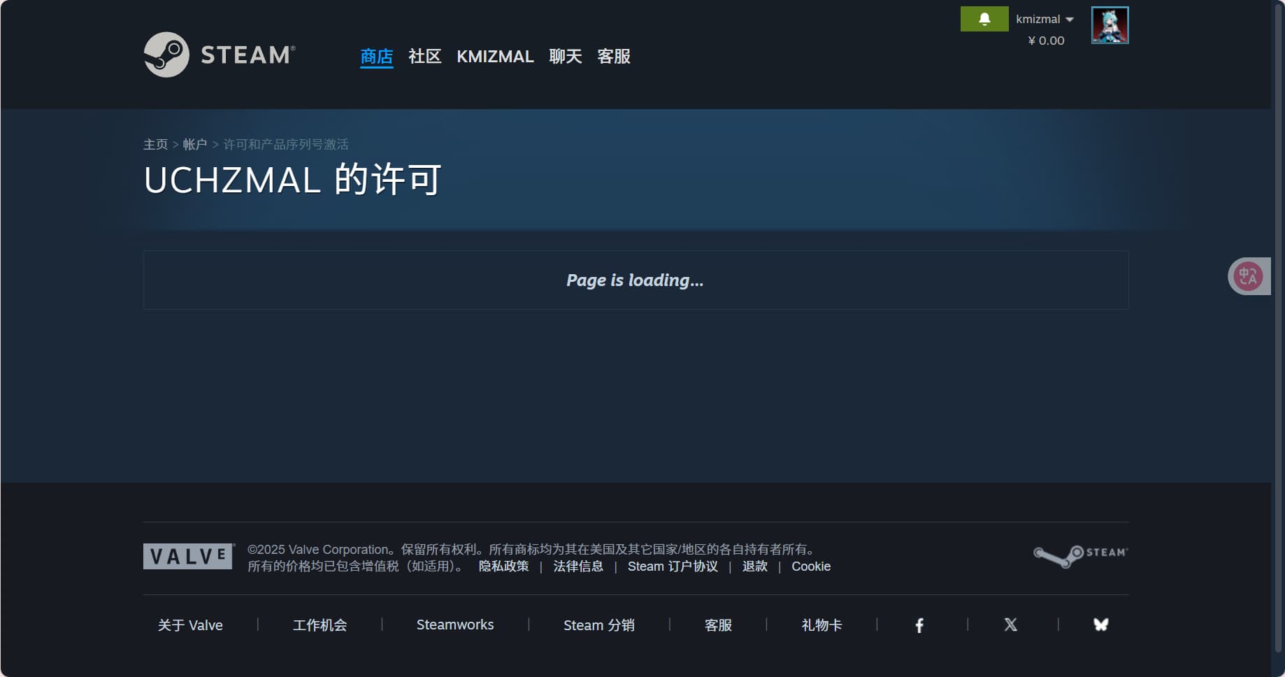1285x677 pixels.
Task: Open the floating translate widget icon
Action: (1248, 276)
